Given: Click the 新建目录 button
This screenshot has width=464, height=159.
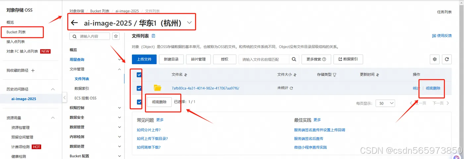Looking at the screenshot, I should [x=171, y=60].
